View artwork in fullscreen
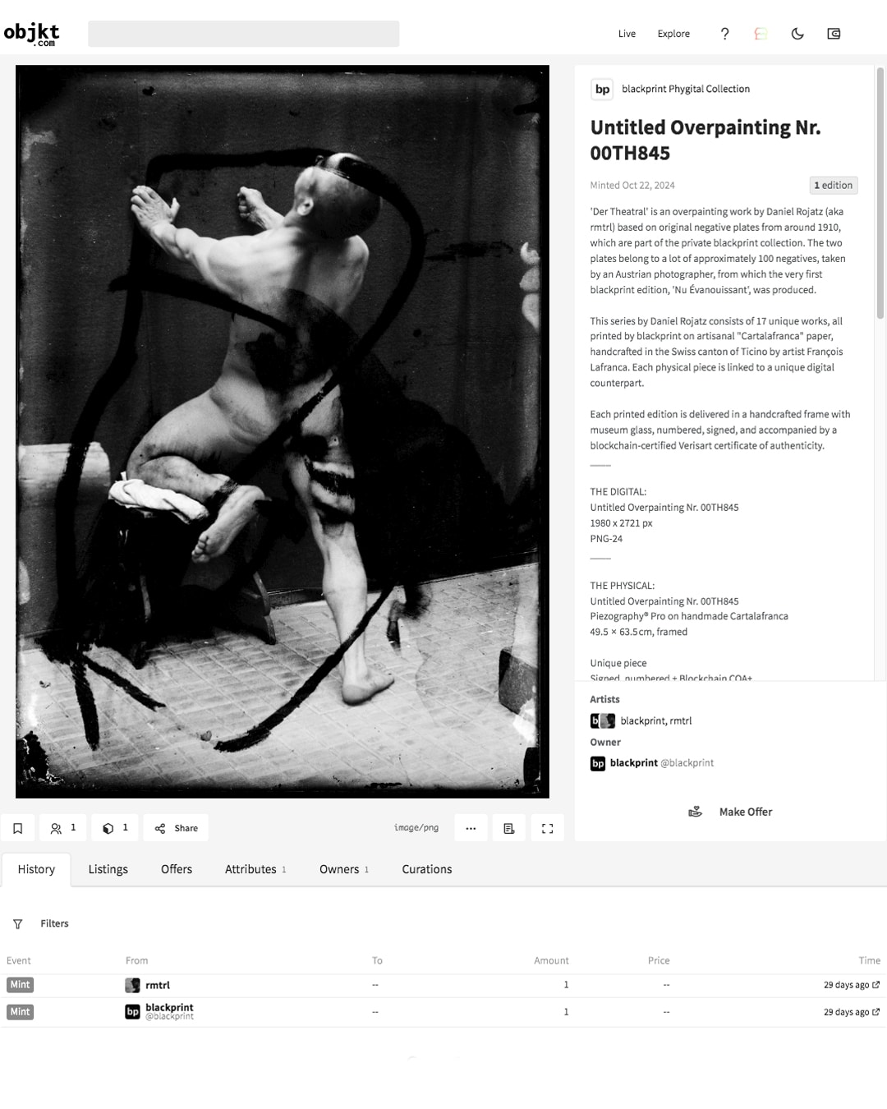This screenshot has height=1109, width=887. tap(548, 828)
